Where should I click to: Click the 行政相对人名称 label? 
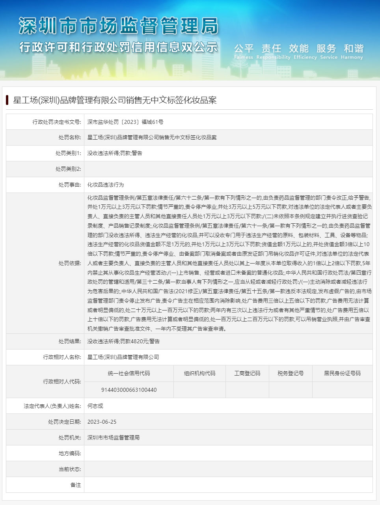[x=61, y=357]
